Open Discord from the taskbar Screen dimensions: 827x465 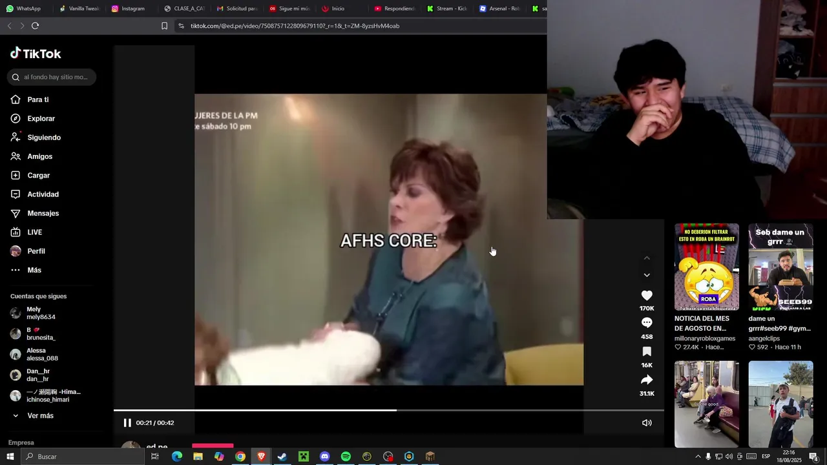324,457
